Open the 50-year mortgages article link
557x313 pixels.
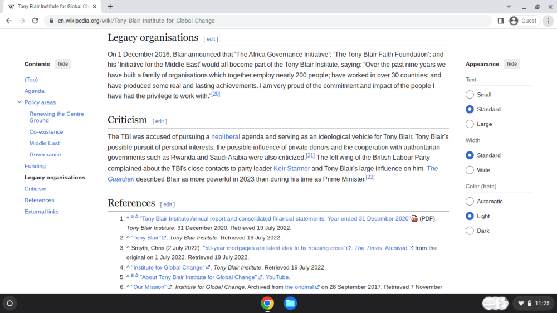(x=274, y=248)
